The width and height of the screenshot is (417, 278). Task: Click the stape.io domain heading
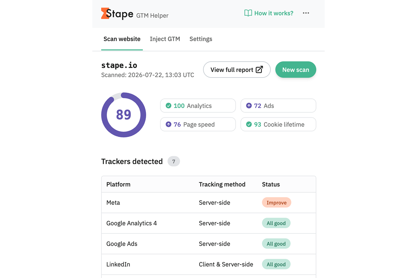[x=119, y=65]
